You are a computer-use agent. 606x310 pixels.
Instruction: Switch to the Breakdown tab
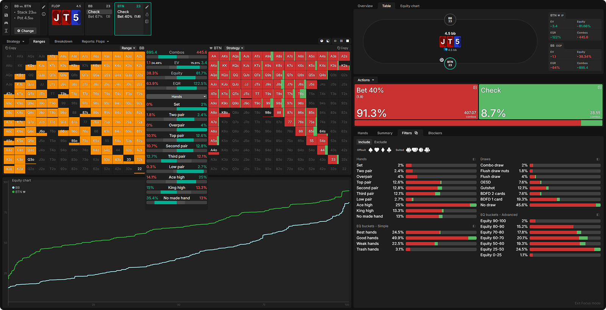click(x=63, y=42)
